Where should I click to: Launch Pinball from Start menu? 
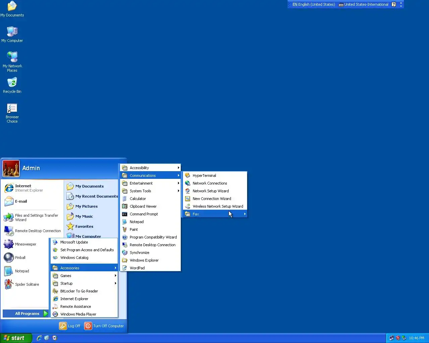pos(26,258)
